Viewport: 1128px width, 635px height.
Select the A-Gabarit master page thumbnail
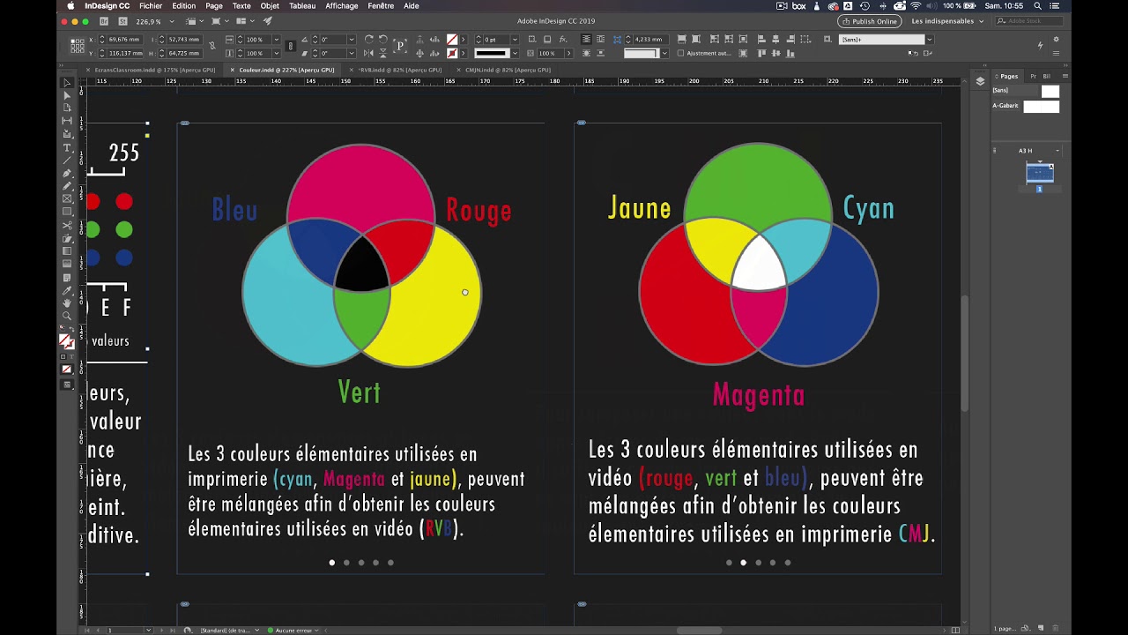[1041, 107]
